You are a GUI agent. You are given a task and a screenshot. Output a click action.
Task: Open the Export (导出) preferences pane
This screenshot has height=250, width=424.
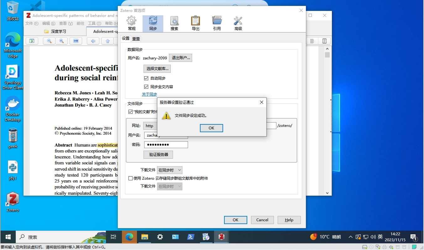[x=196, y=24]
